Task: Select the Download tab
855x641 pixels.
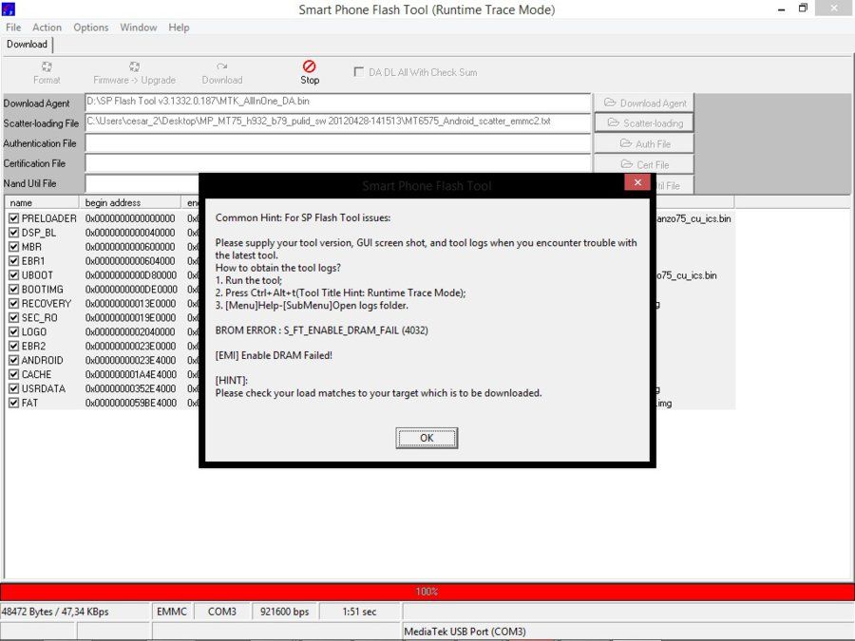Action: pyautogui.click(x=27, y=44)
